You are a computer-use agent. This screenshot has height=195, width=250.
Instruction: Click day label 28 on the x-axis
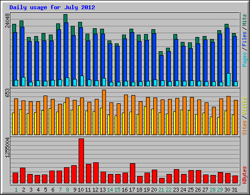[x=212, y=190]
